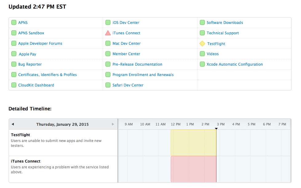Click the 'Detailed Timeline:' heading

click(30, 109)
